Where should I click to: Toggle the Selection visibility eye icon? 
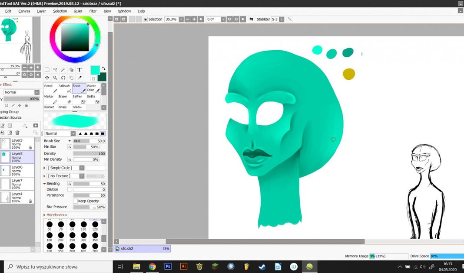pyautogui.click(x=145, y=19)
